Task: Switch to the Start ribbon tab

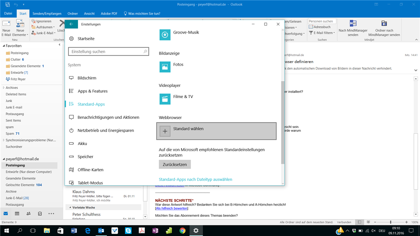Action: (x=23, y=14)
